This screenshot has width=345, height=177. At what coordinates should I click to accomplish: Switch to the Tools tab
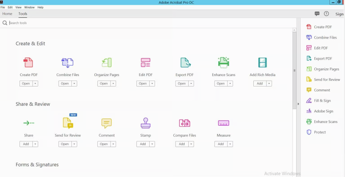(23, 14)
